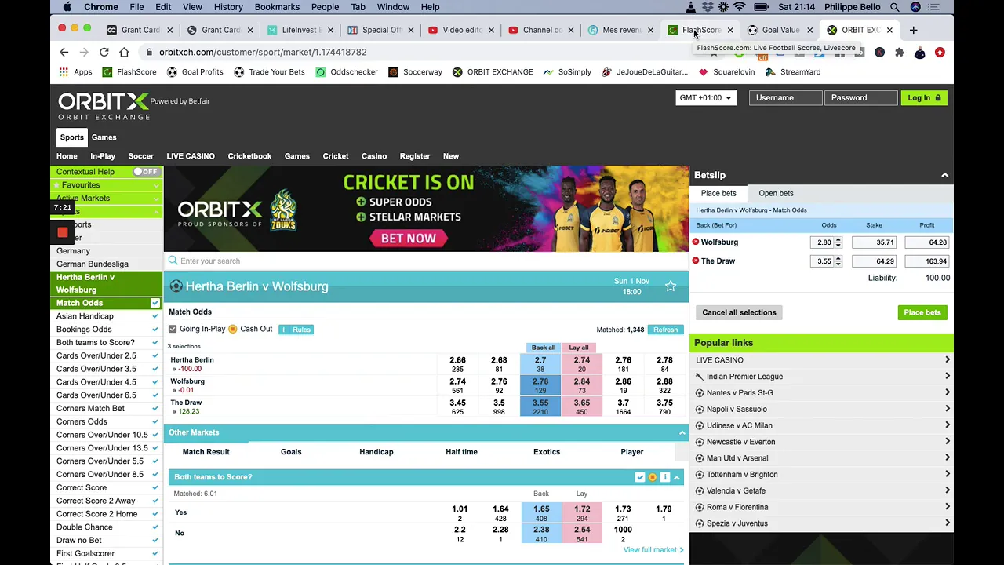Click cash out icon in Both teams to Score header
1004x565 pixels.
pos(652,477)
